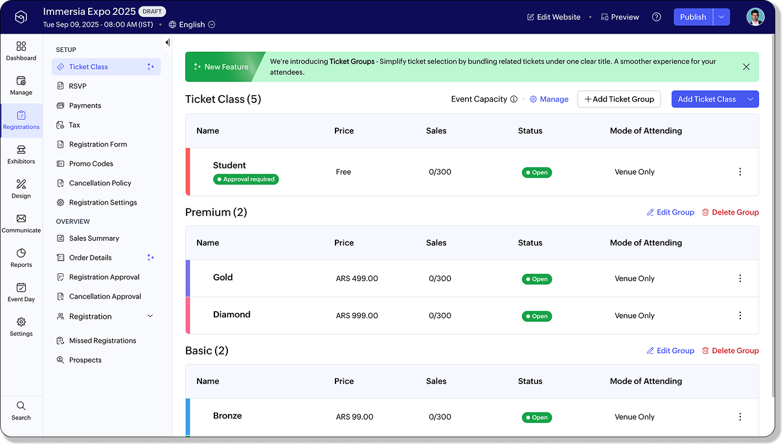Image resolution: width=783 pixels, height=445 pixels.
Task: Open the Communicate mail icon
Action: click(x=21, y=219)
